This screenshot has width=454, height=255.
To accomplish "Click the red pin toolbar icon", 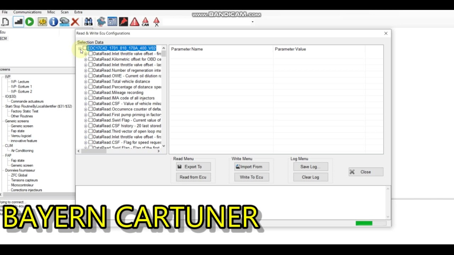I will [x=123, y=22].
